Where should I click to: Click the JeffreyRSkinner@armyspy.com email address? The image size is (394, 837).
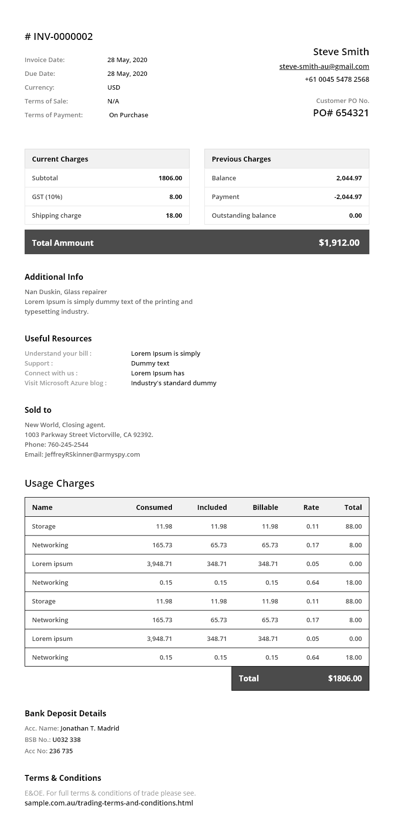pos(92,454)
